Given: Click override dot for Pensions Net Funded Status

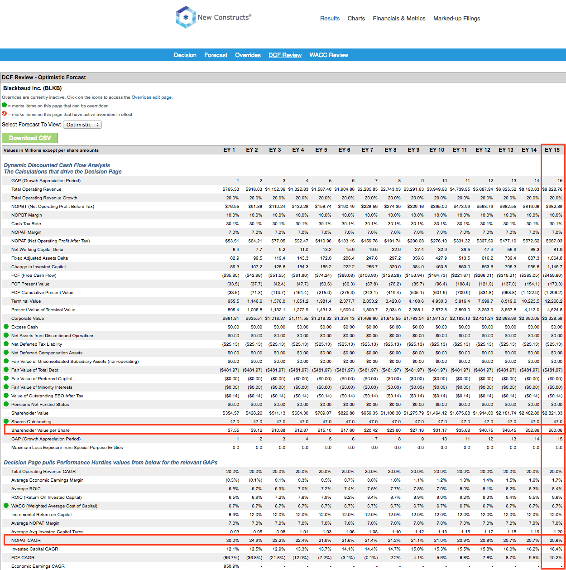Looking at the screenshot, I should pos(6,404).
